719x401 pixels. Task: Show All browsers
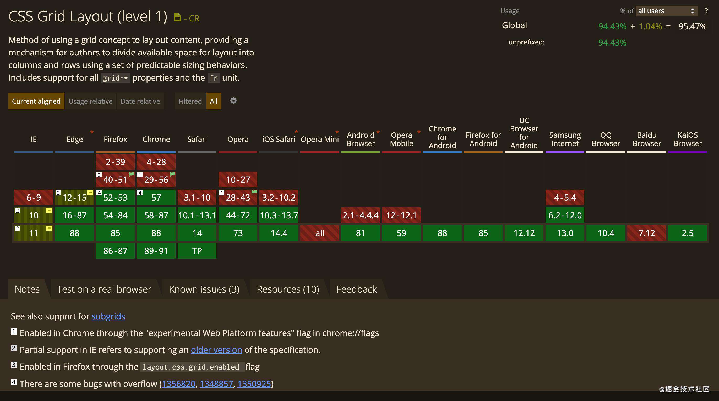pyautogui.click(x=214, y=101)
